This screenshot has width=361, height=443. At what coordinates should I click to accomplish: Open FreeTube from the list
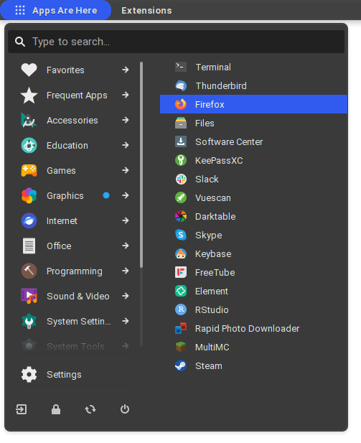pos(253,272)
